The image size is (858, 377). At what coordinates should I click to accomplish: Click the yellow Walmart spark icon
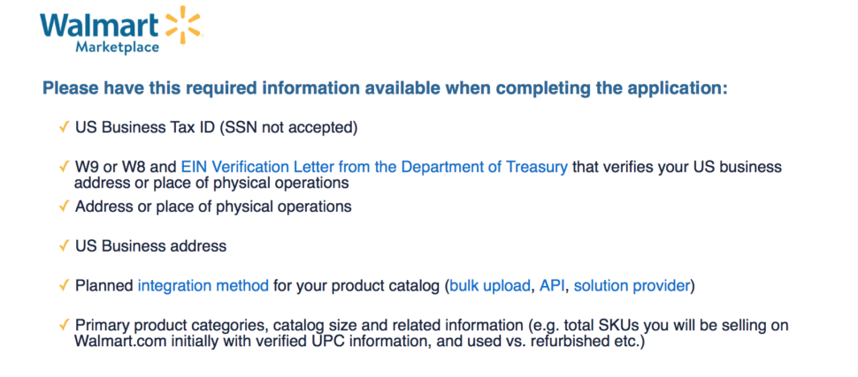click(183, 25)
